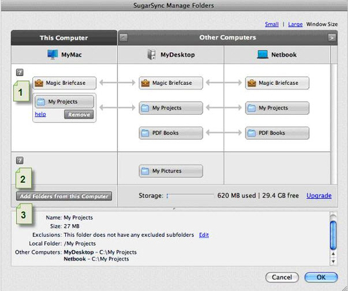The width and height of the screenshot is (348, 291).
Task: Open the question mark help icon in the lower MyMac section
Action: point(20,160)
